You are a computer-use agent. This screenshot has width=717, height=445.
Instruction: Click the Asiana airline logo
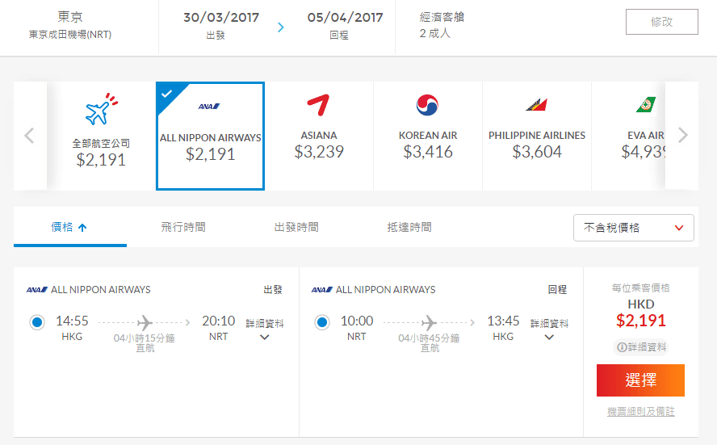318,106
